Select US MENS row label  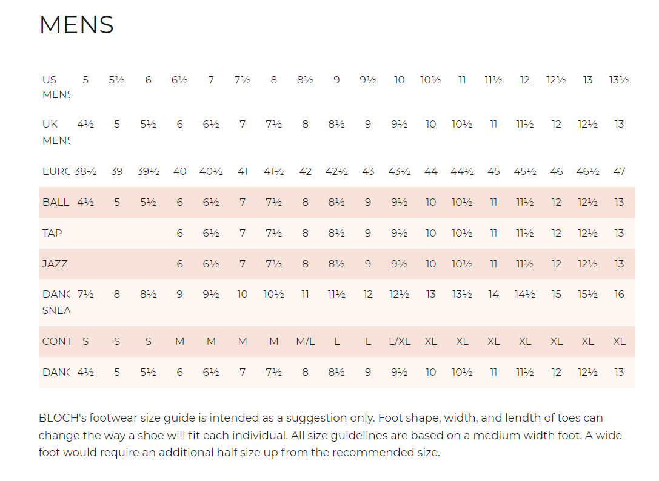pyautogui.click(x=56, y=87)
